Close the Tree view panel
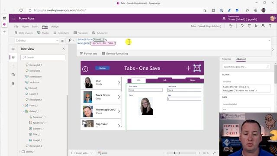Screen dimensions: 277x156 tap(64, 49)
